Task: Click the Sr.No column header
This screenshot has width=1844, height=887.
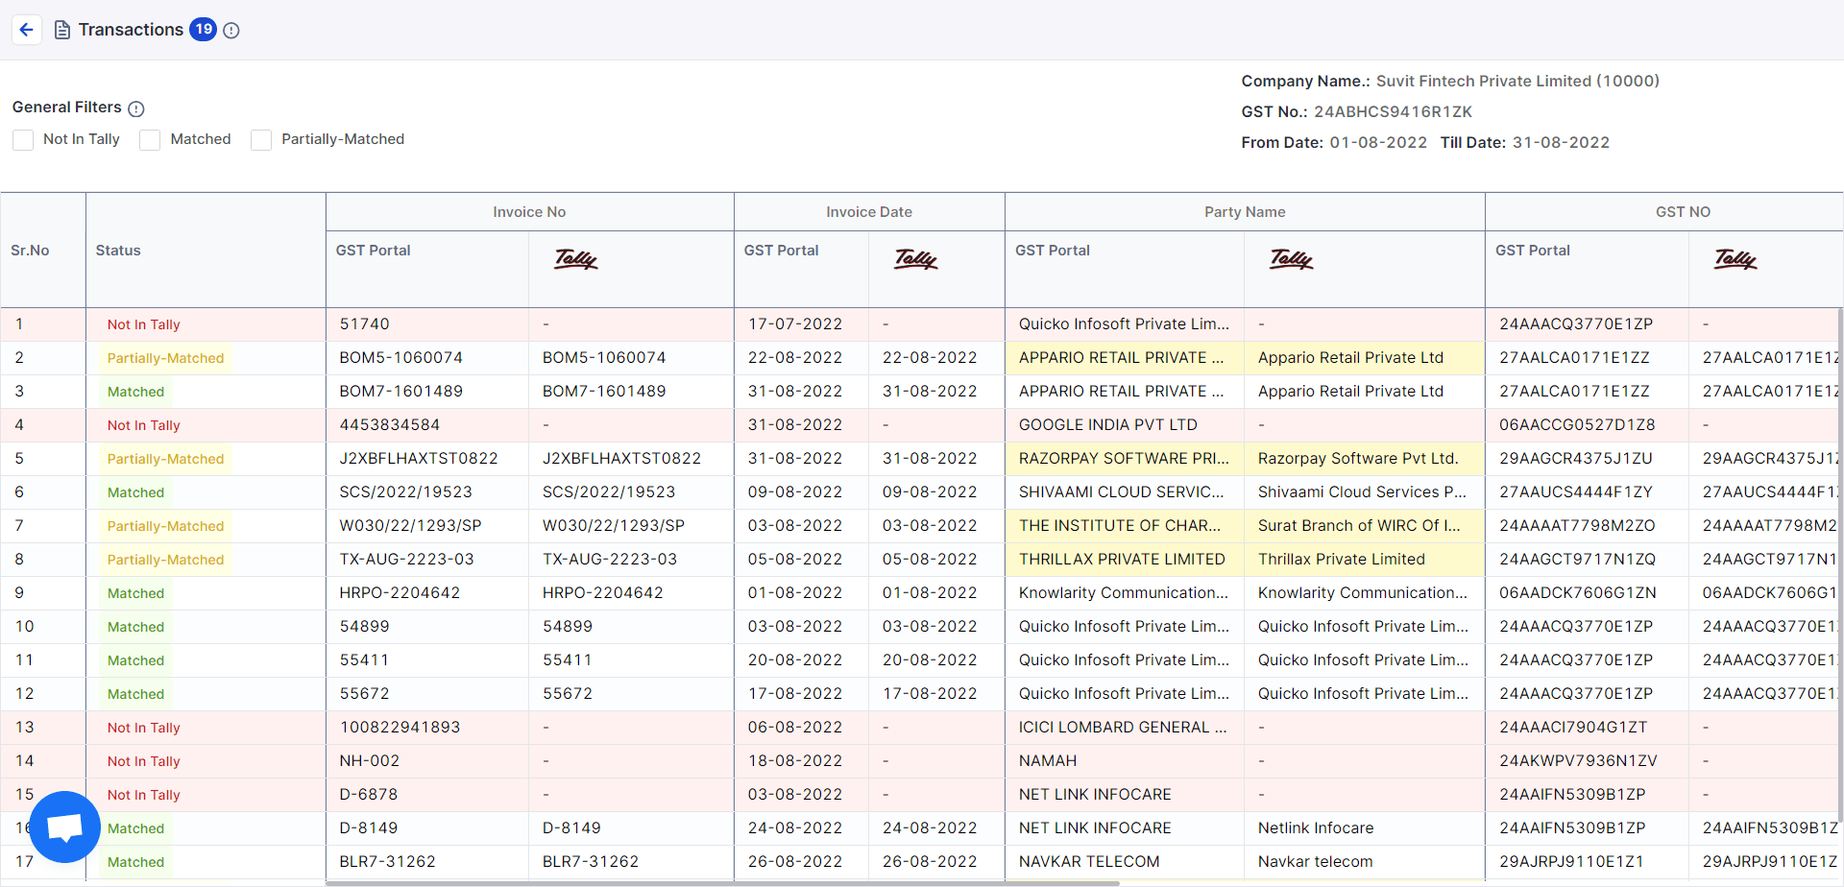Action: [30, 251]
